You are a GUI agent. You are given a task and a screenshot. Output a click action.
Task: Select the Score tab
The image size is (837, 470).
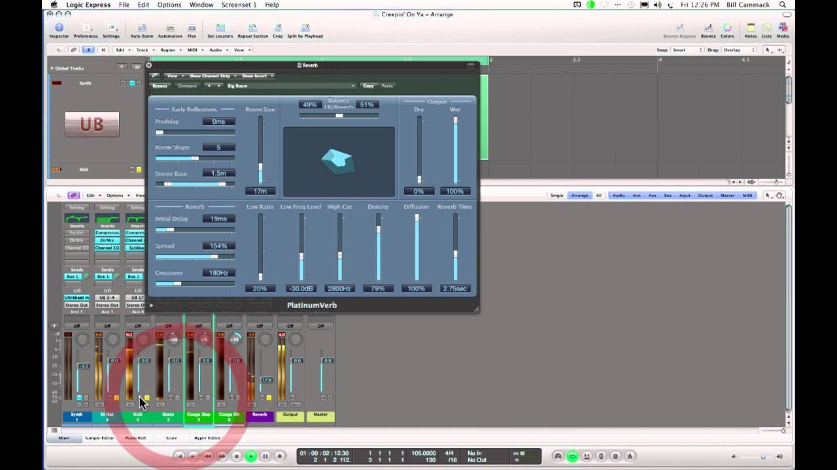171,438
